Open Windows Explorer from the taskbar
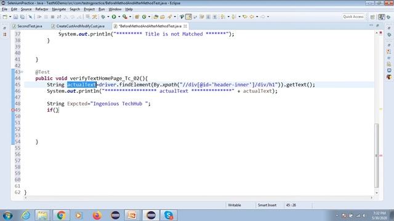Viewport: 394px width, 221px height. (x=42, y=215)
